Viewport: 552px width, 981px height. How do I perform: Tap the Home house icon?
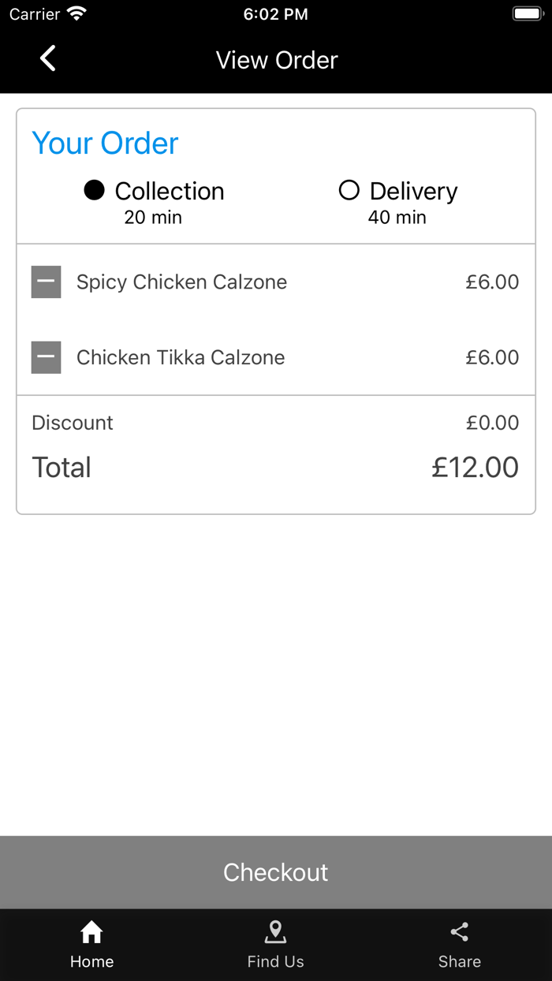click(x=91, y=933)
